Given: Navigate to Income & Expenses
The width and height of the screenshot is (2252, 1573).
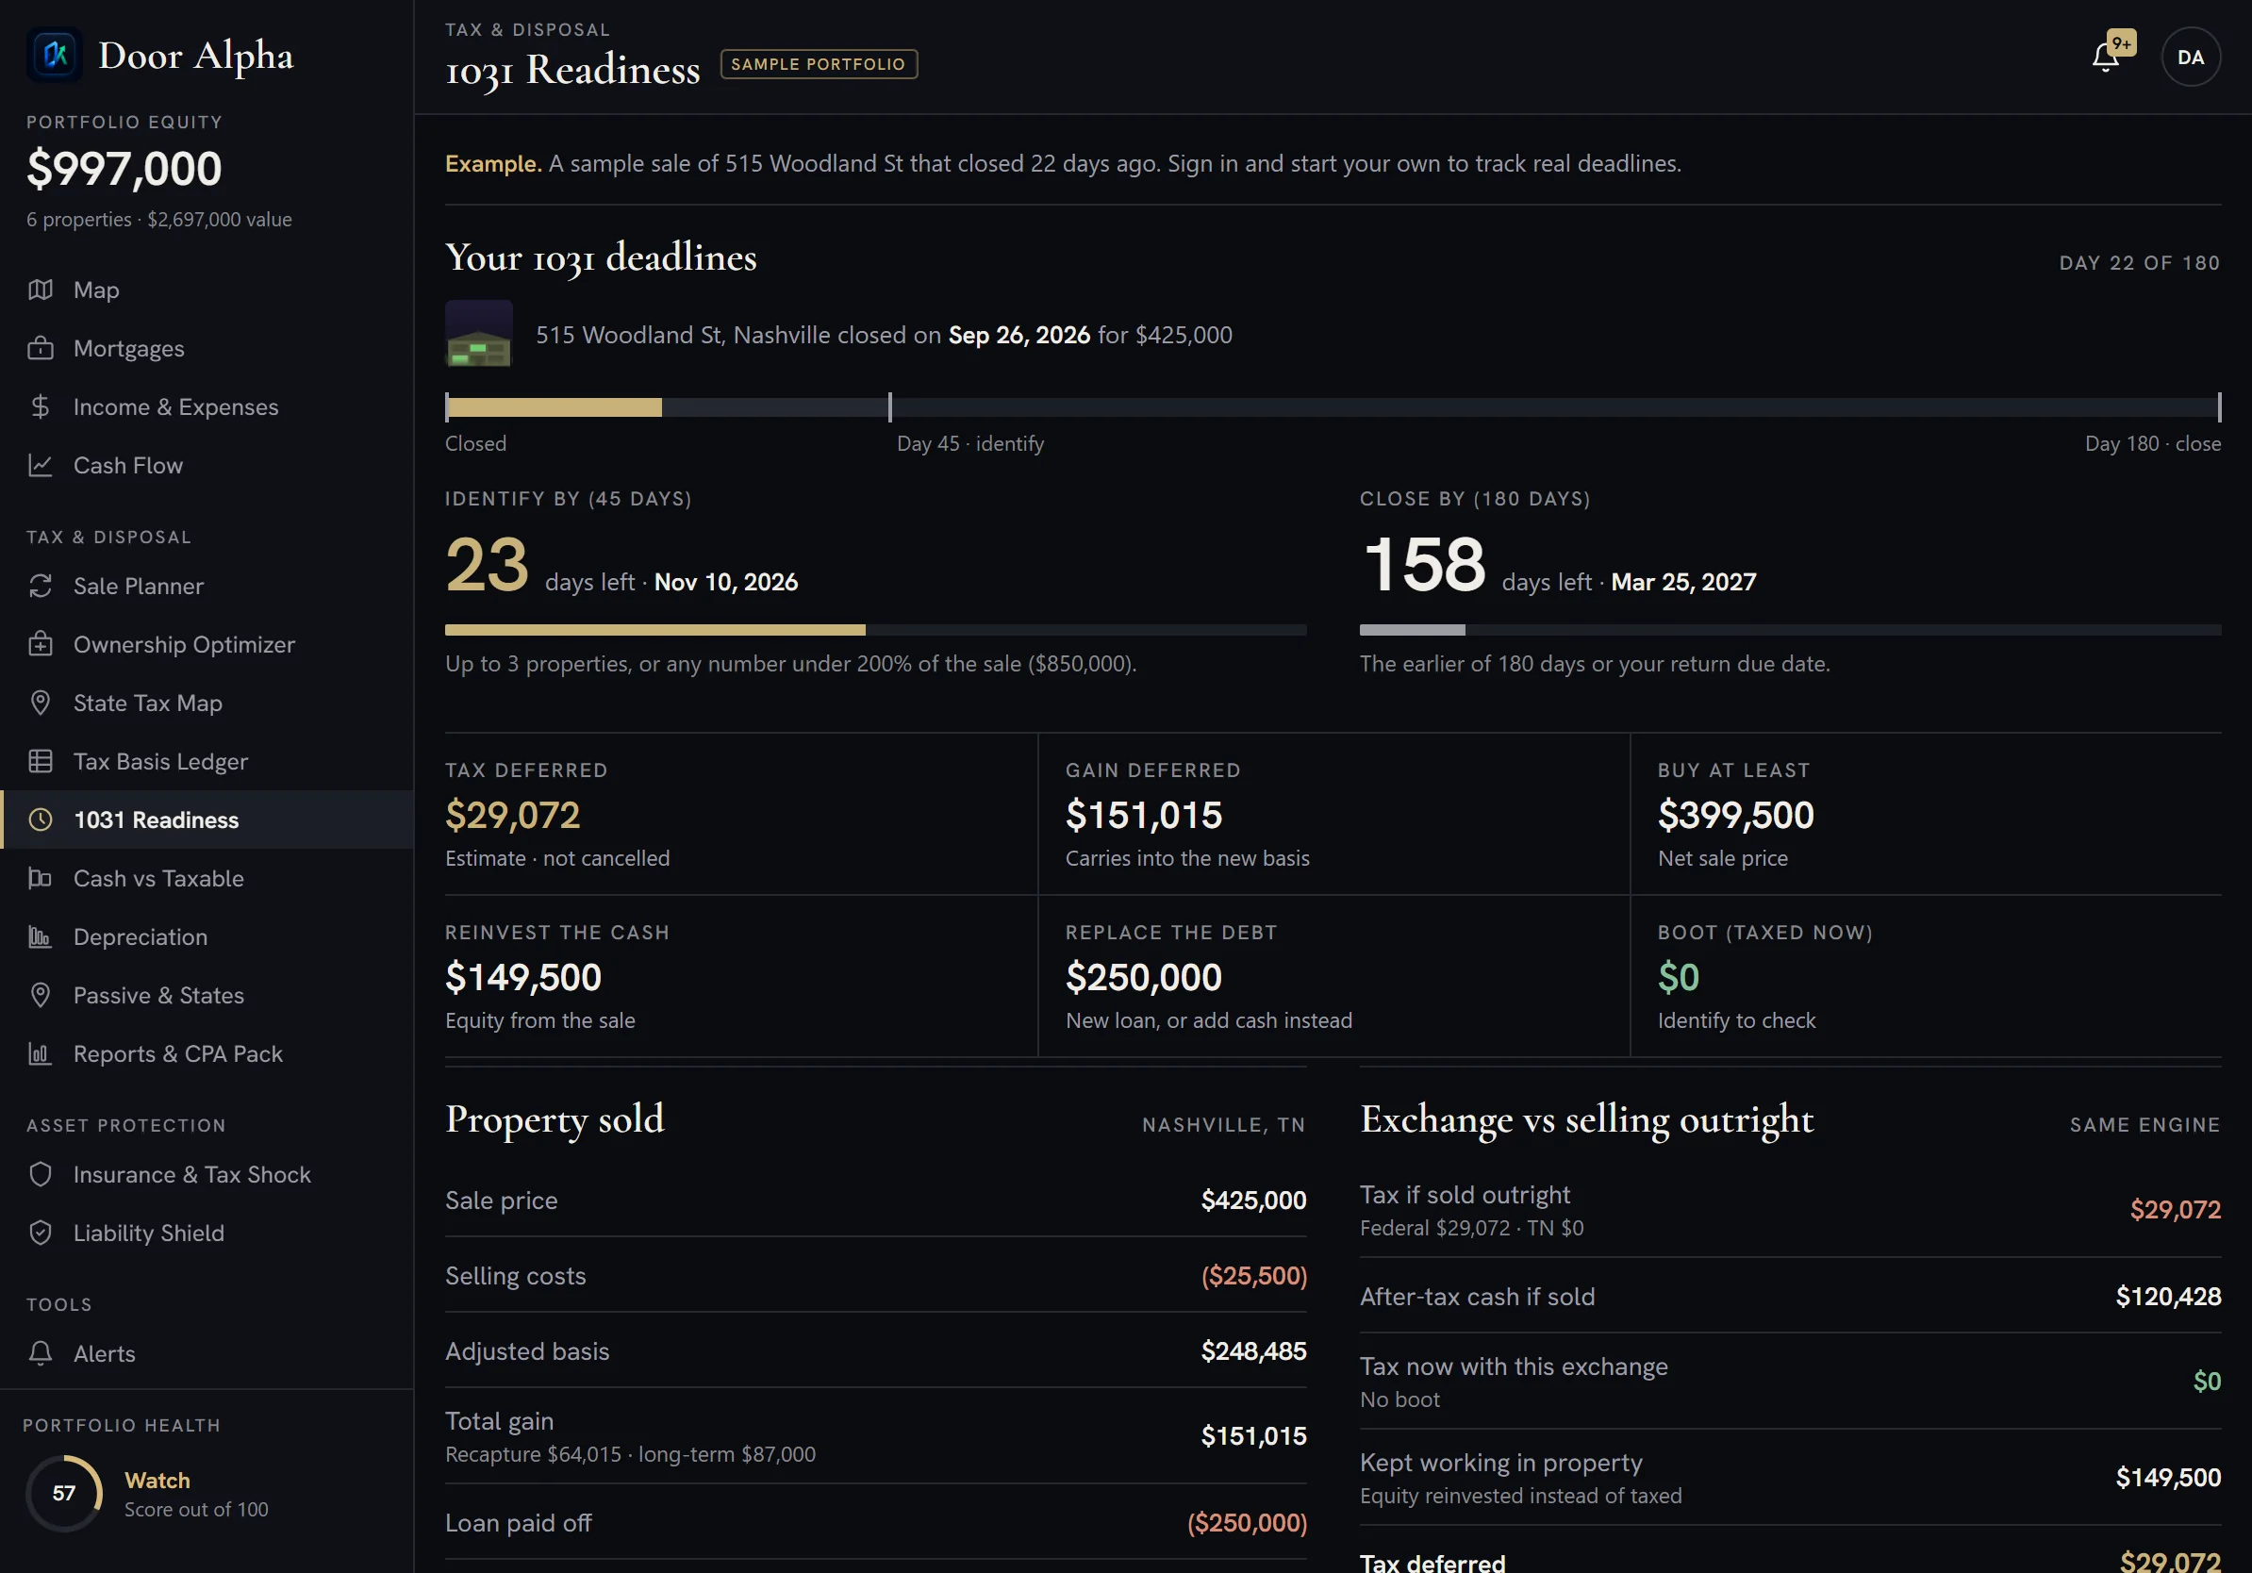Looking at the screenshot, I should (x=207, y=407).
